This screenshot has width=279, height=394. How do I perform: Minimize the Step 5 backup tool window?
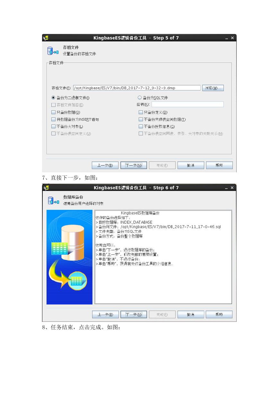click(x=227, y=38)
